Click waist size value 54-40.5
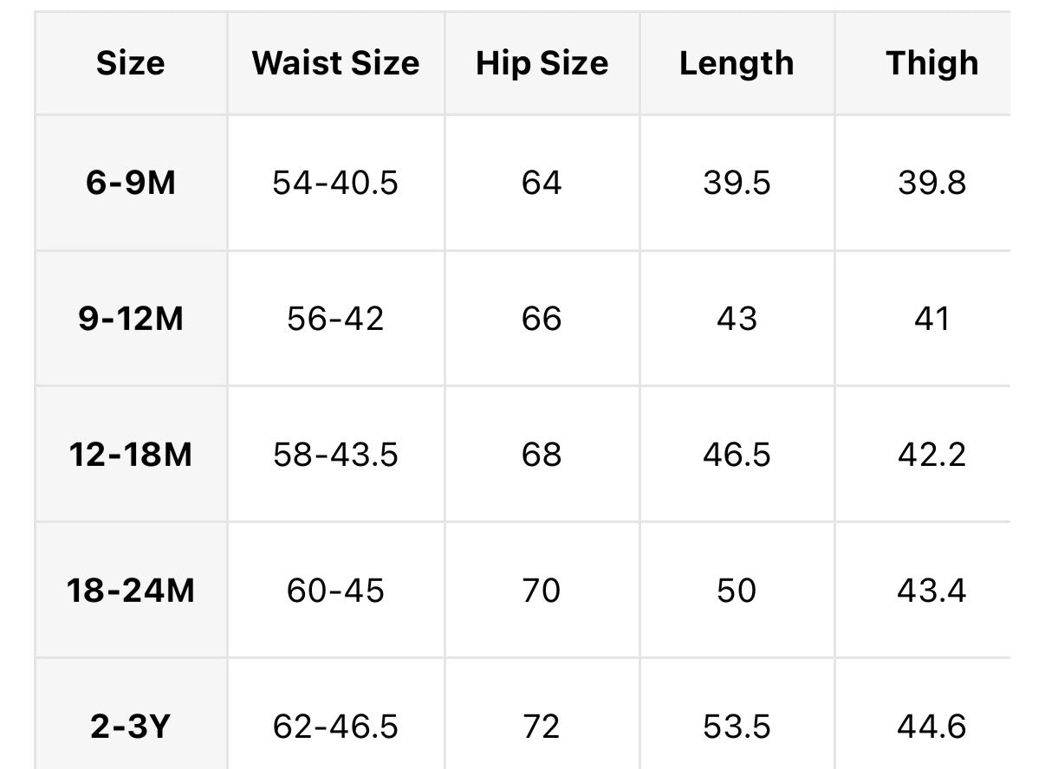1045x769 pixels. pos(335,183)
